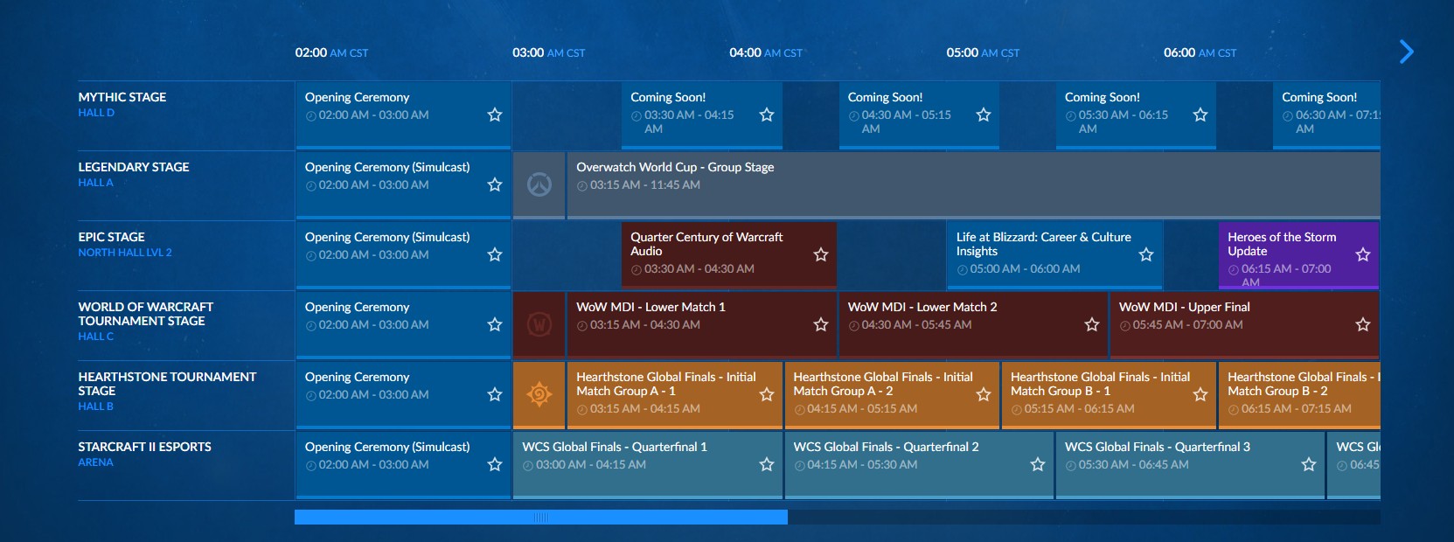Image resolution: width=1454 pixels, height=542 pixels.
Task: Open Quarter Century of Warcraft Audio event
Action: pos(729,254)
